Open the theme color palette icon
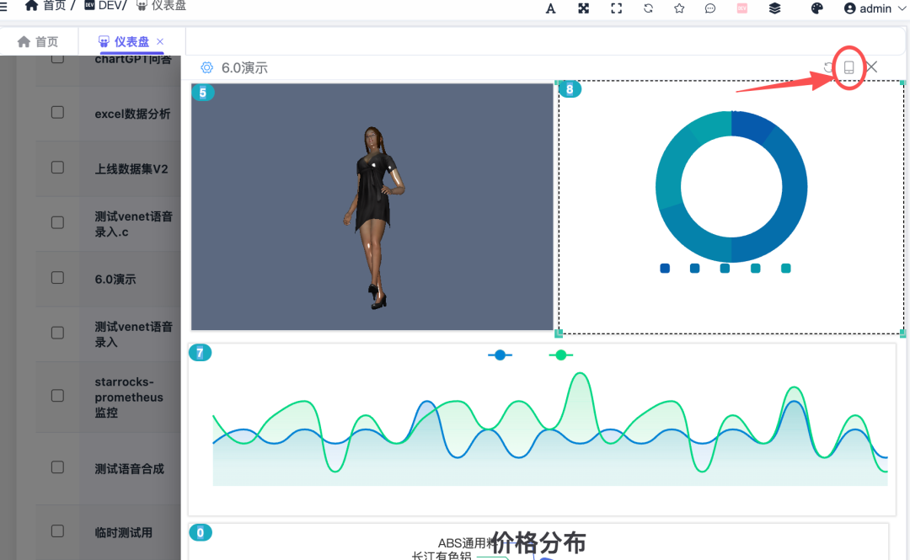The height and width of the screenshot is (560, 910). pyautogui.click(x=816, y=8)
